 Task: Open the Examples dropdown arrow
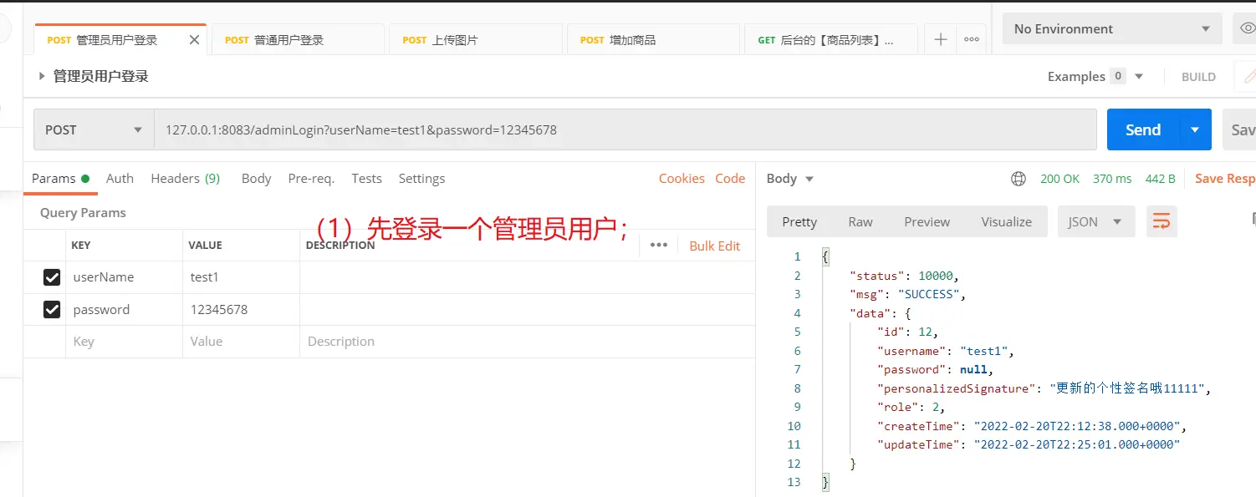[x=1138, y=76]
